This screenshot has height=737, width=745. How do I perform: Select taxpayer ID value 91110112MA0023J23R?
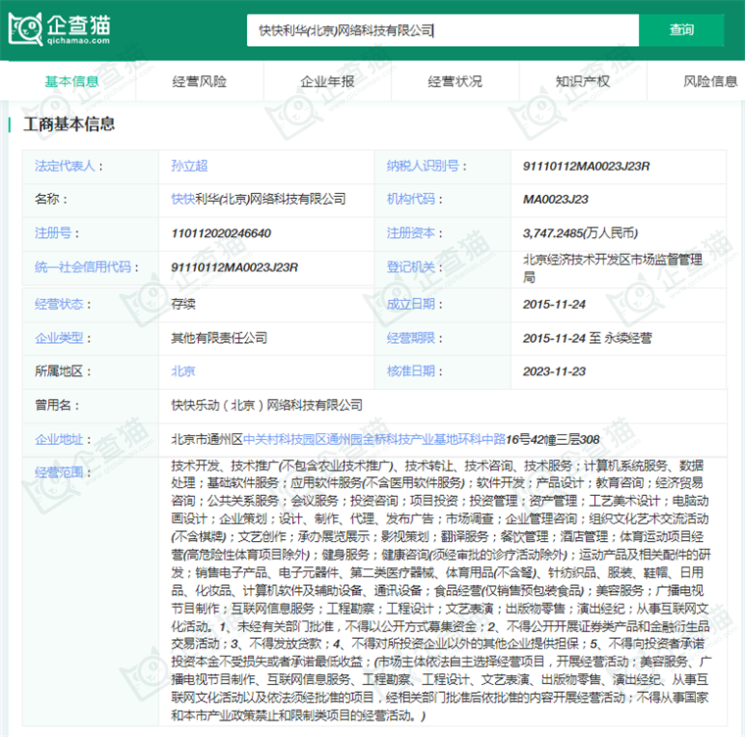point(586,167)
